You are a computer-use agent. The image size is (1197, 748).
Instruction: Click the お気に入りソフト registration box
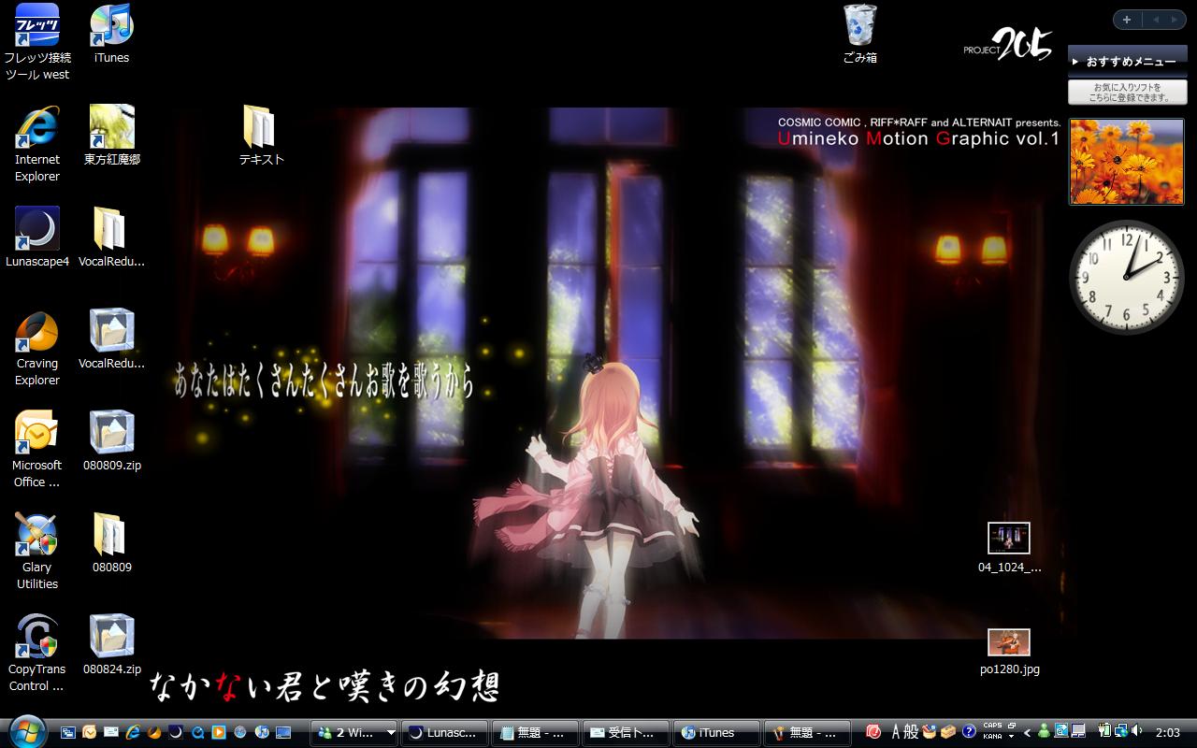point(1128,92)
